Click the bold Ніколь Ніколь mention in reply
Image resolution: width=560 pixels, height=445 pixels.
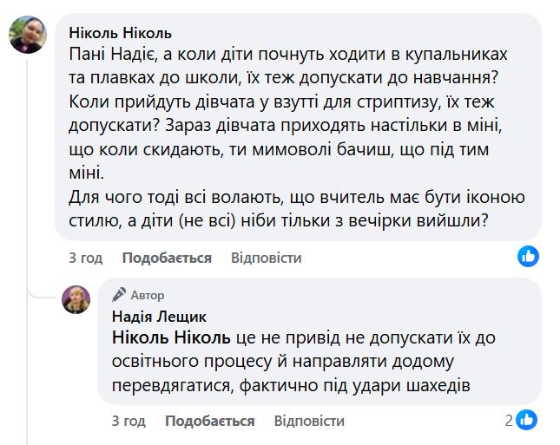click(171, 337)
